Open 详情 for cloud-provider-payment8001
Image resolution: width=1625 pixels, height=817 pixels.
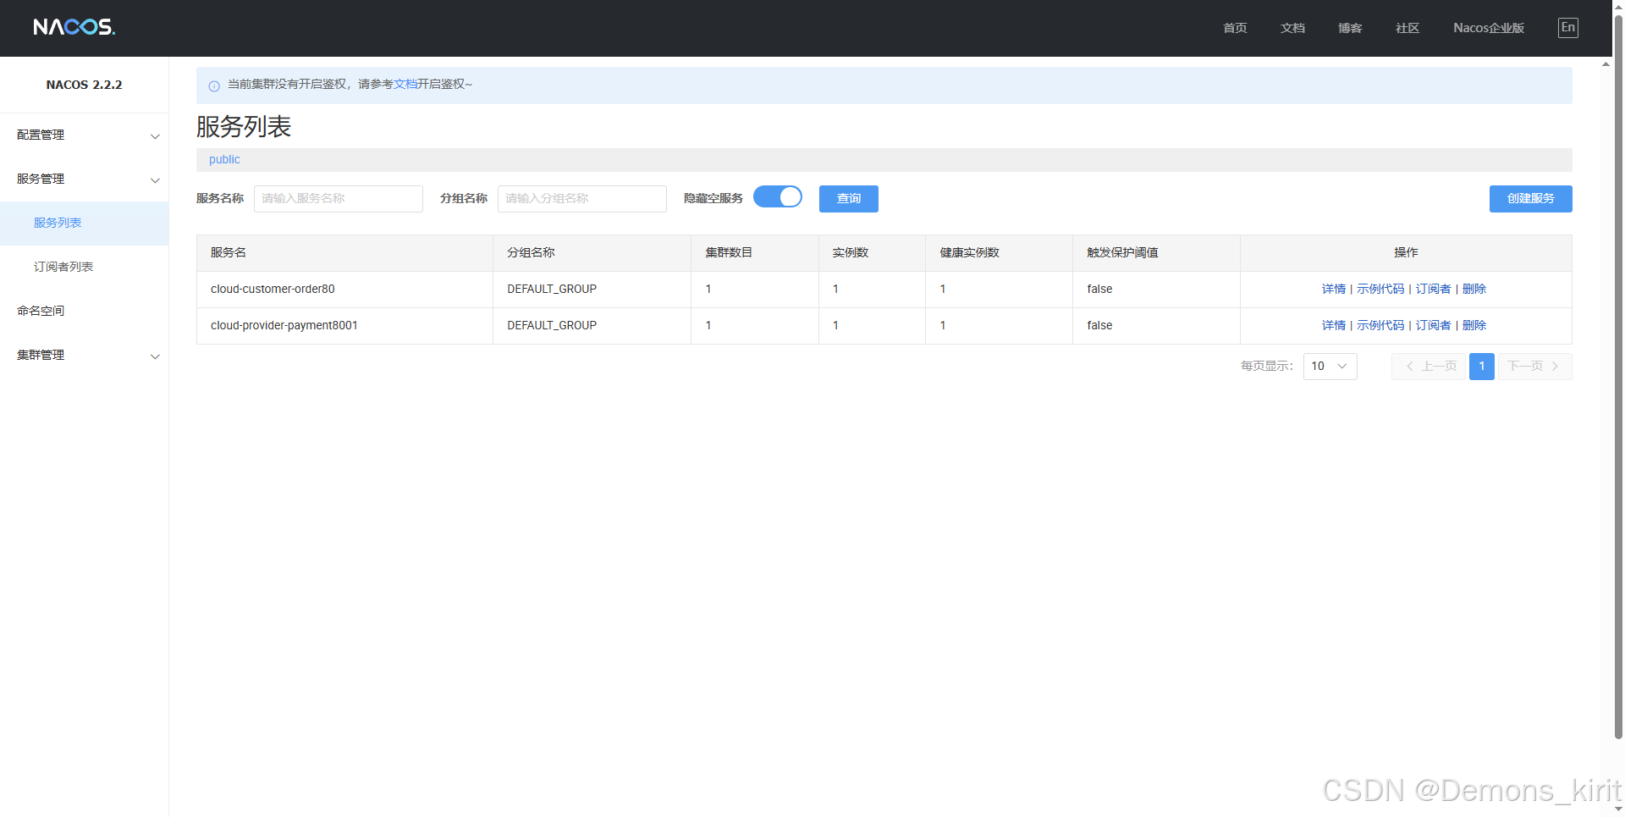tap(1333, 326)
